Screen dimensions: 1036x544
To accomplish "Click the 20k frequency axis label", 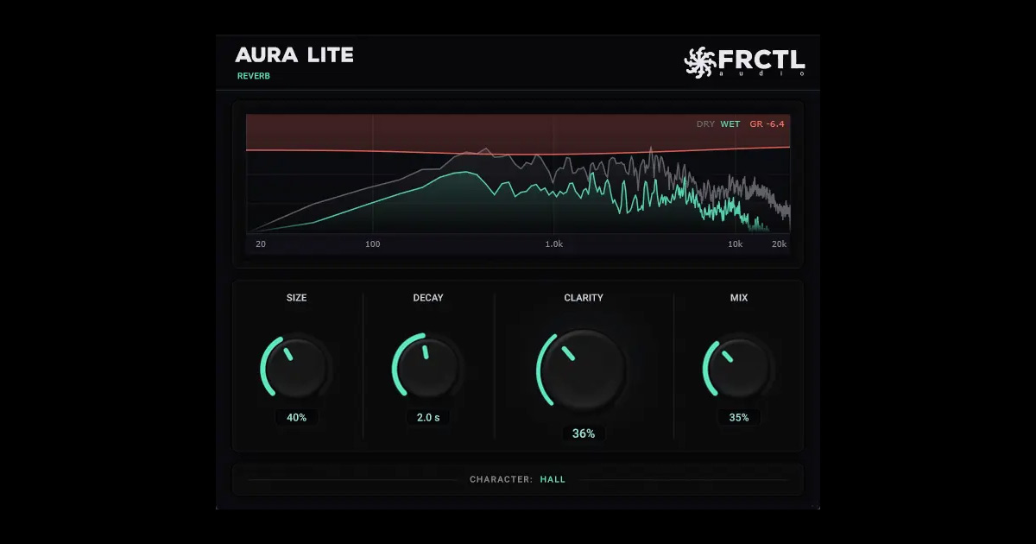I will tap(779, 244).
